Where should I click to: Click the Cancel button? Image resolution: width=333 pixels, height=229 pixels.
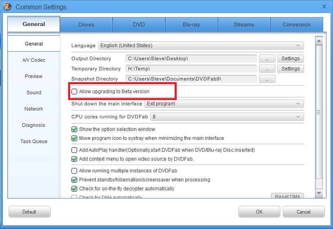click(x=304, y=212)
